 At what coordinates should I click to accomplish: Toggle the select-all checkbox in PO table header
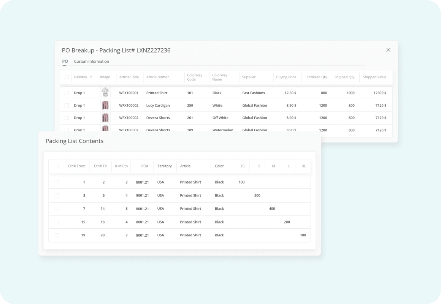coord(67,77)
